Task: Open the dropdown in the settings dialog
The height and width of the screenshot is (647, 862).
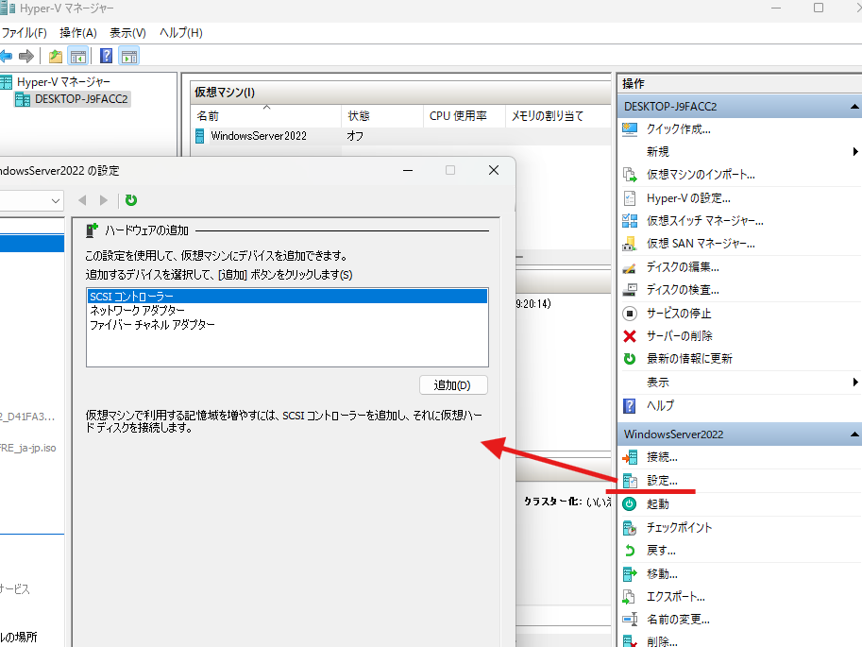Action: pos(56,200)
